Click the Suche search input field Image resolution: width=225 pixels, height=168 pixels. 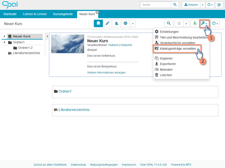(x=156, y=5)
